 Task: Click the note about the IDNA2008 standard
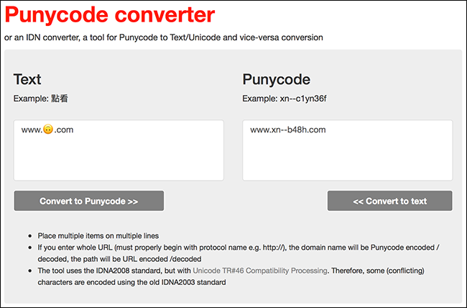point(231,276)
